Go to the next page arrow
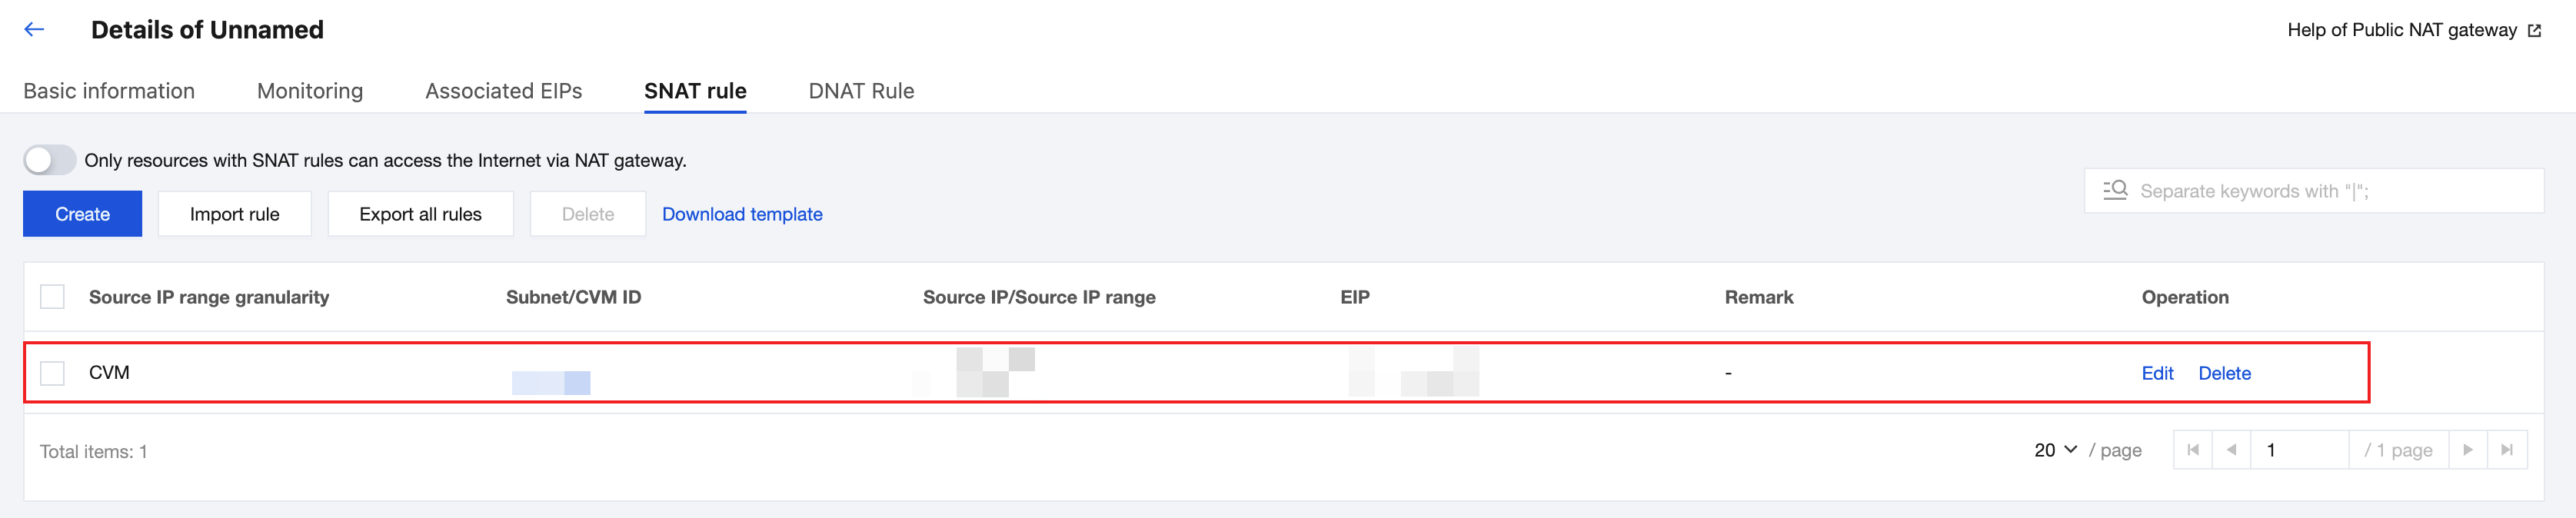This screenshot has height=518, width=2576. point(2467,450)
